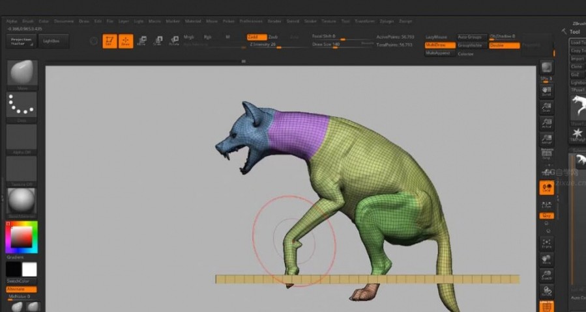586x312 pixels.
Task: Click the Scale view icon in right shelf
Action: 547,276
